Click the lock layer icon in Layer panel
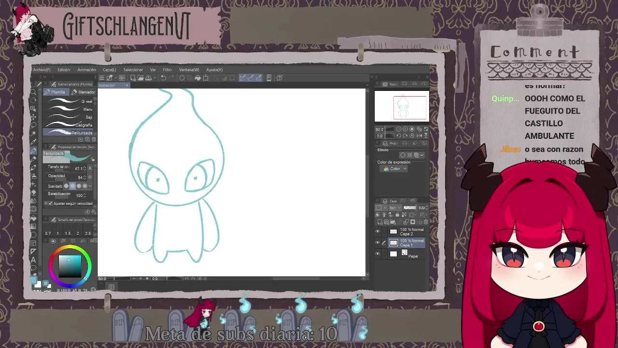This screenshot has height=348, width=618. [x=397, y=215]
